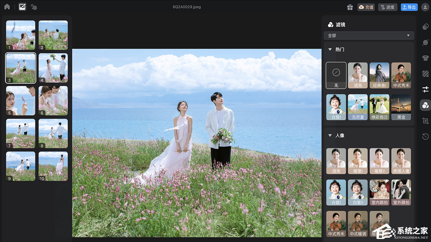431x242 pixels.
Task: Open the 全部 filter category dropdown
Action: [x=369, y=35]
